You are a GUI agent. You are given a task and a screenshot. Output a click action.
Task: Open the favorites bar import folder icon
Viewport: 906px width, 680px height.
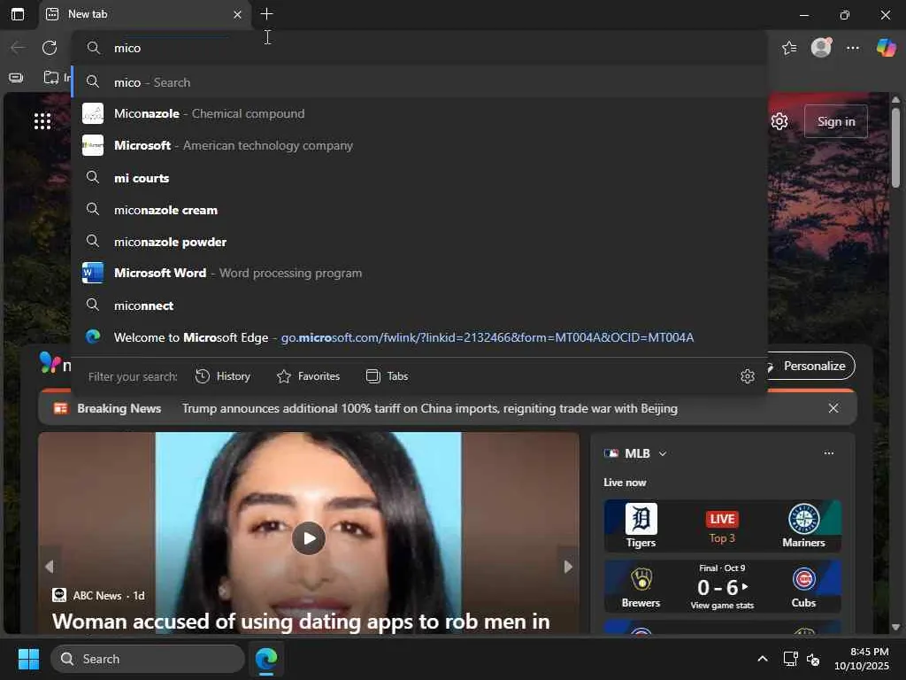51,77
